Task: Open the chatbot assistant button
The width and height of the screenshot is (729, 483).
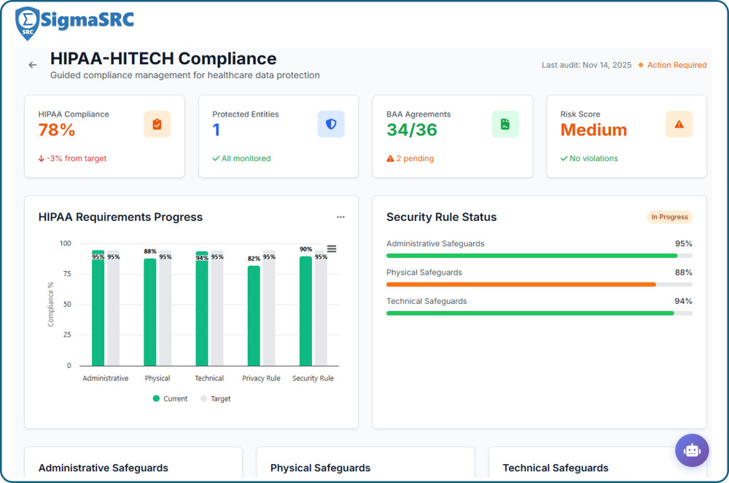Action: point(692,450)
